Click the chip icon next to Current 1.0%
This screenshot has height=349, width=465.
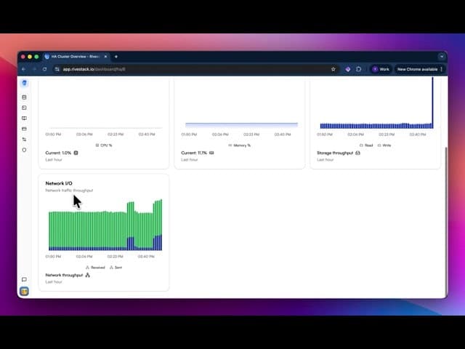76,153
